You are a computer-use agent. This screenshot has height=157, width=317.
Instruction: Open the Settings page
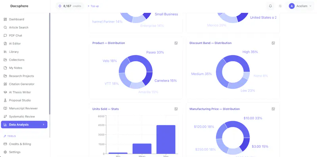[x=24, y=152]
